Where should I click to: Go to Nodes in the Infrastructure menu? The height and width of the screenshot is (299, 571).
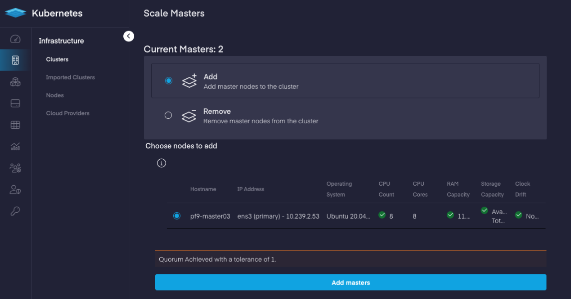pos(55,95)
